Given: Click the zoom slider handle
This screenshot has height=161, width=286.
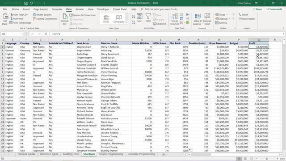Looking at the screenshot, I should coord(267,159).
